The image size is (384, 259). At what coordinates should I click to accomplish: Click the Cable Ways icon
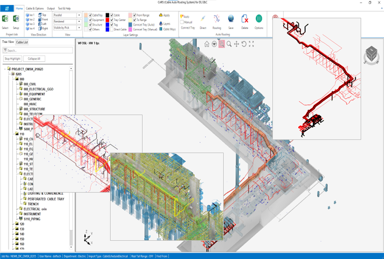tap(161, 29)
